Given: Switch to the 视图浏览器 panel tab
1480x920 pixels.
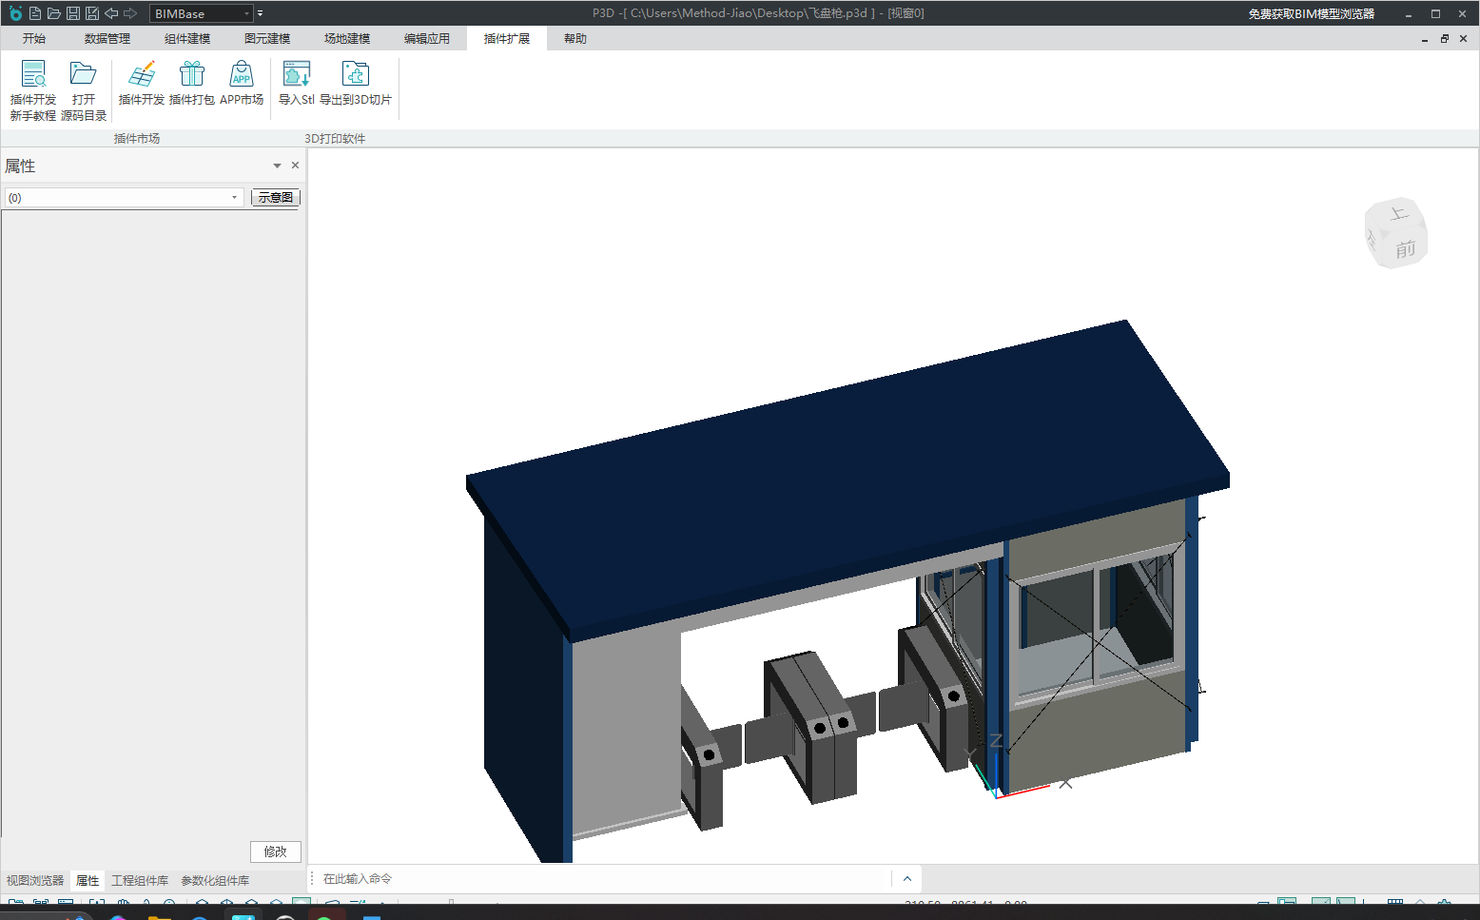Looking at the screenshot, I should tap(35, 881).
